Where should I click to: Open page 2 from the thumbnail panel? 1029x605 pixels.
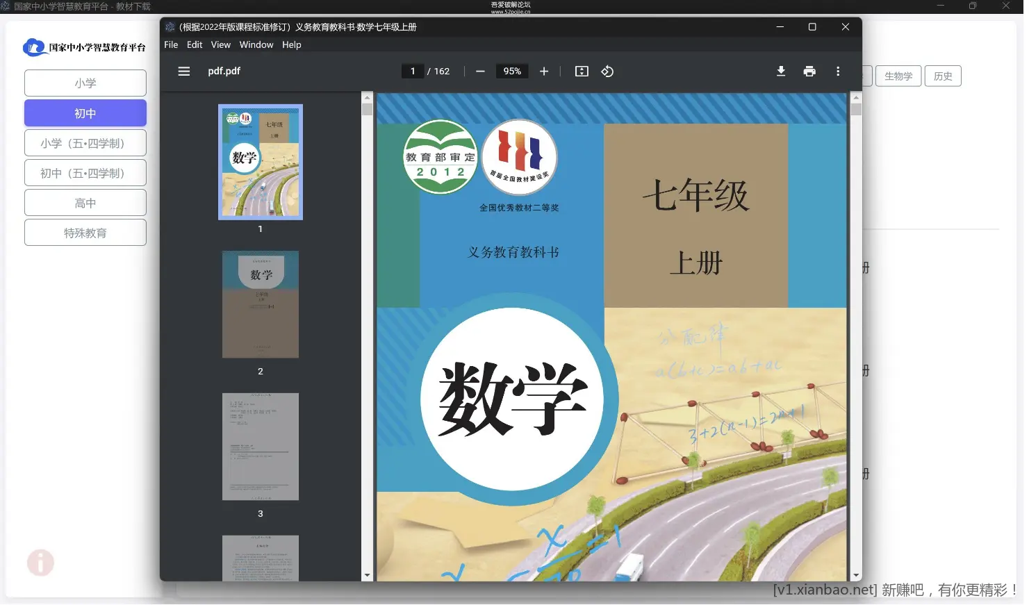261,304
